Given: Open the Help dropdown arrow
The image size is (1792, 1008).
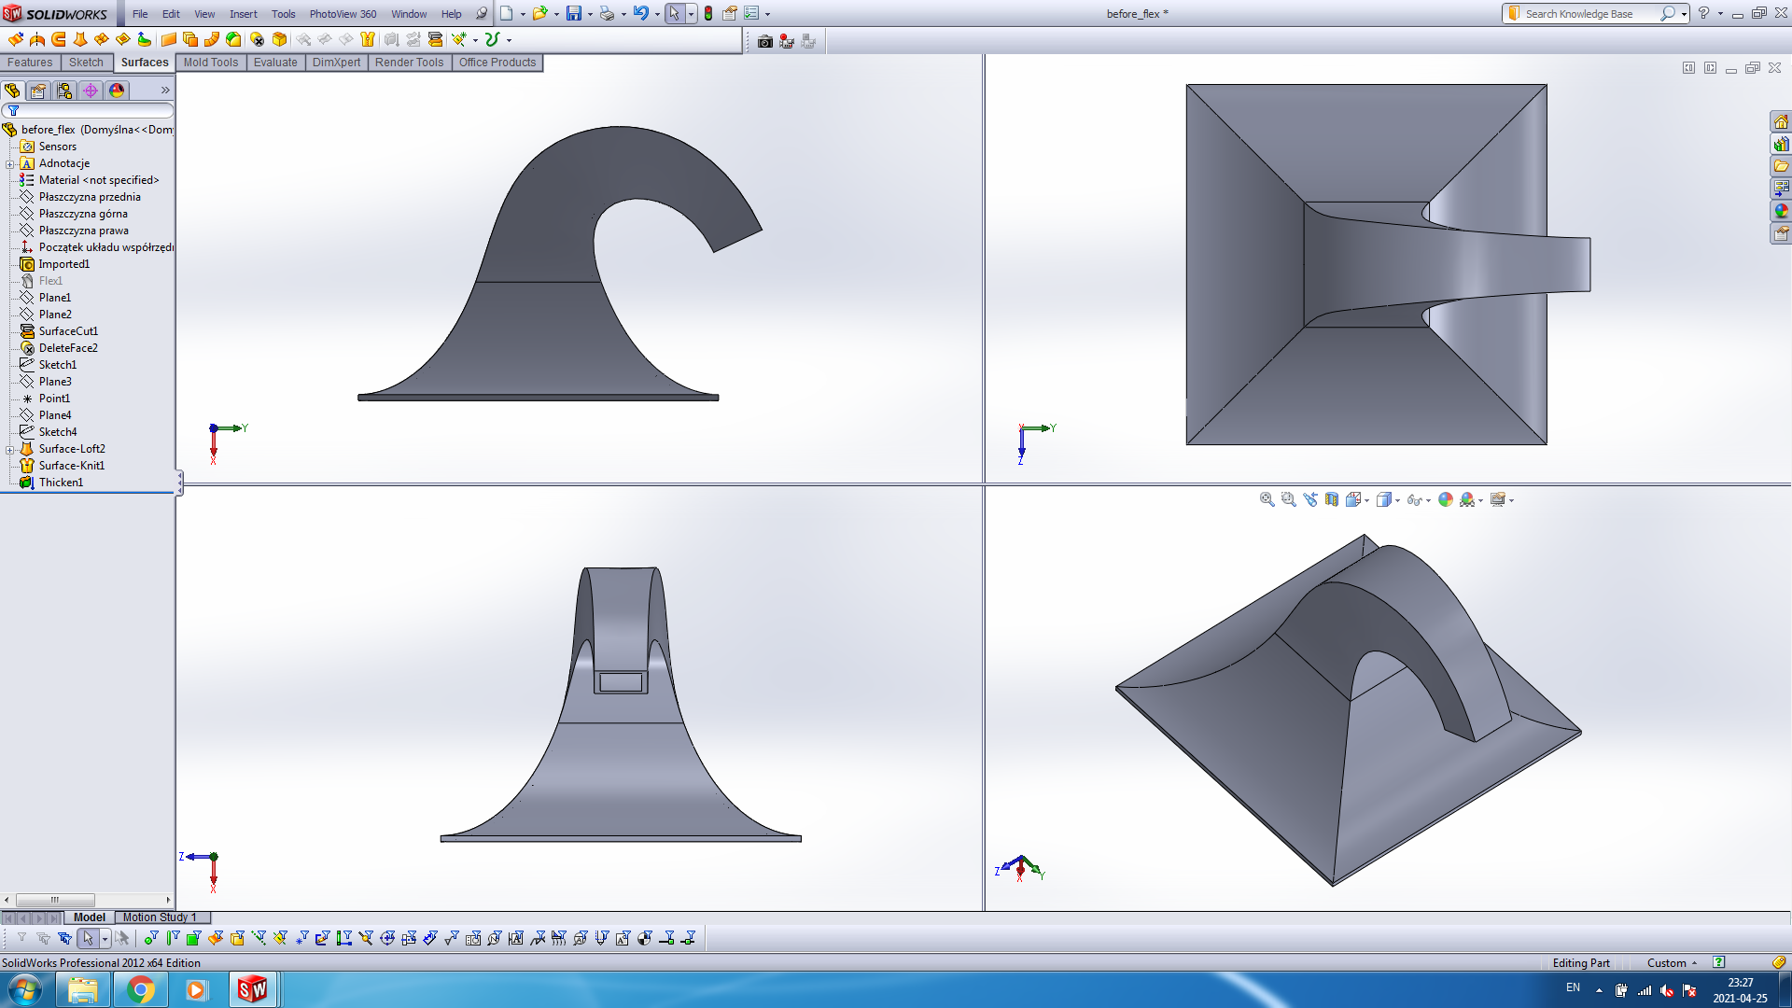Looking at the screenshot, I should pyautogui.click(x=1720, y=14).
